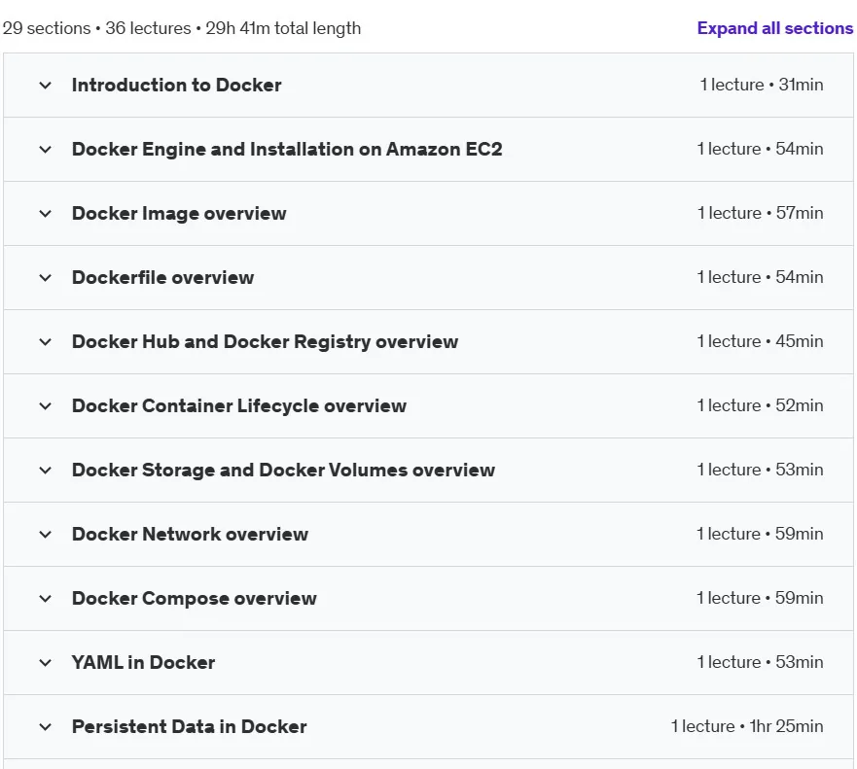Select the YAML in Docker section title
The height and width of the screenshot is (769, 857).
click(143, 662)
